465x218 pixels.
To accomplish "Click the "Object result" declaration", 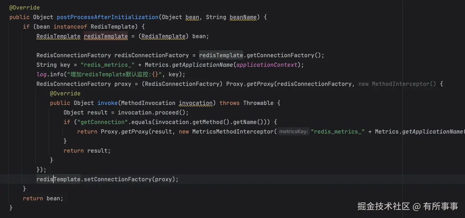I will coord(85,112).
